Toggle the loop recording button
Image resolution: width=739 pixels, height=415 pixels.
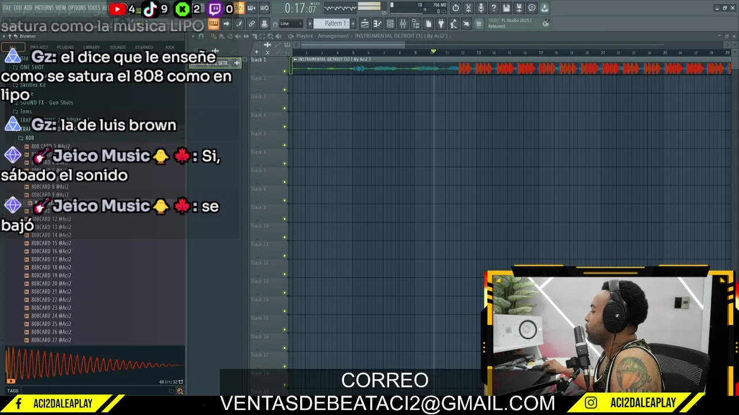pos(264,8)
